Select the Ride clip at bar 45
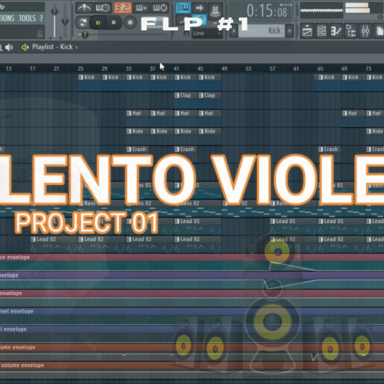Screen dimensions: 384x384 point(210,137)
